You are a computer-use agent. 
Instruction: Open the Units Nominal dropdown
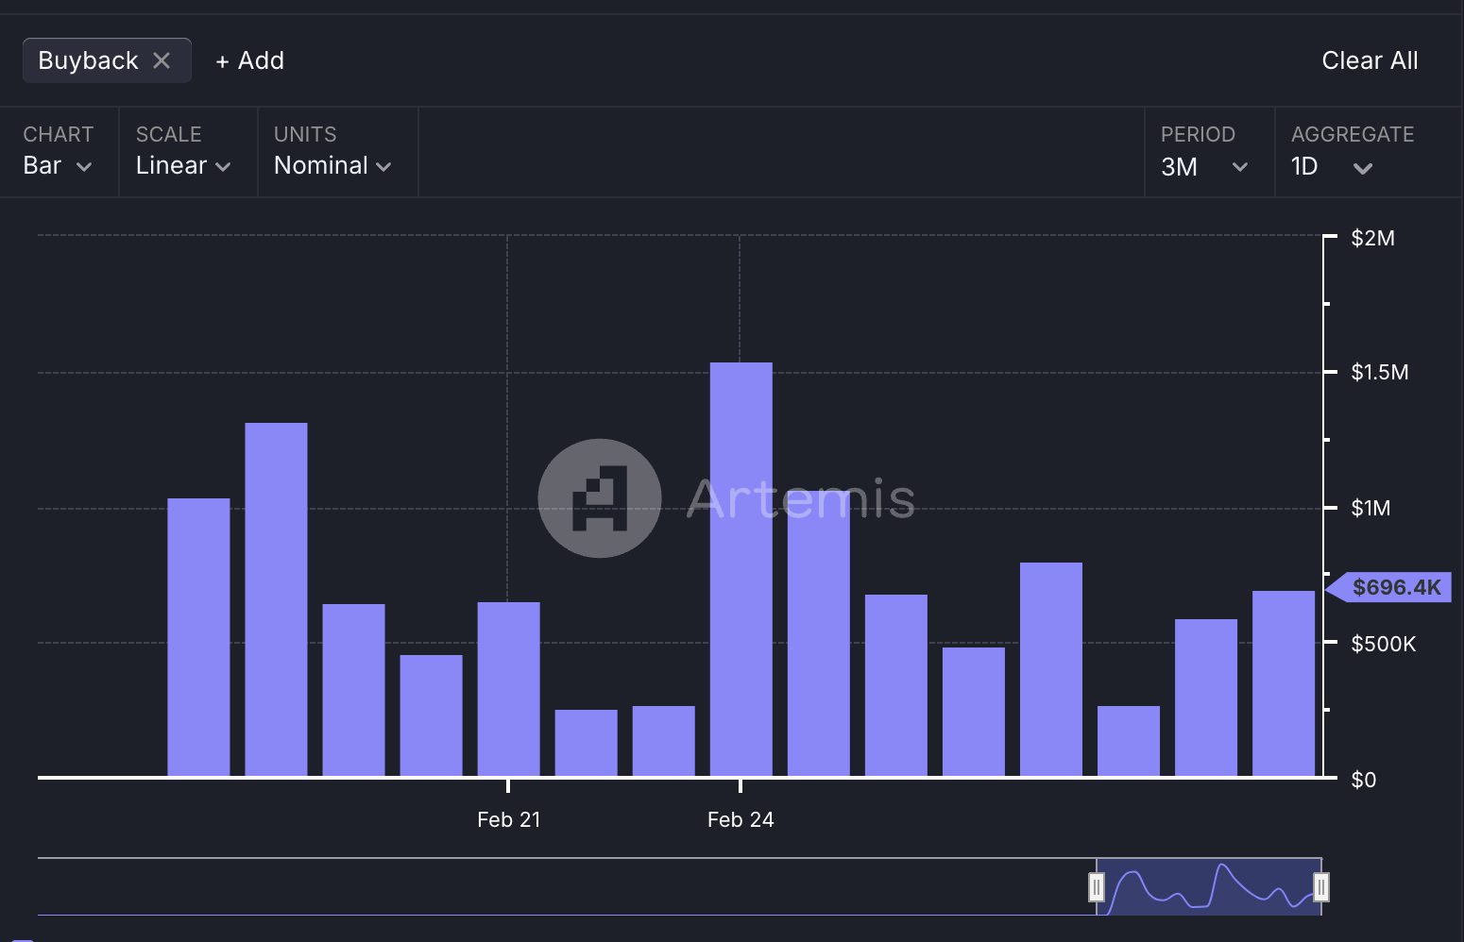pyautogui.click(x=332, y=166)
